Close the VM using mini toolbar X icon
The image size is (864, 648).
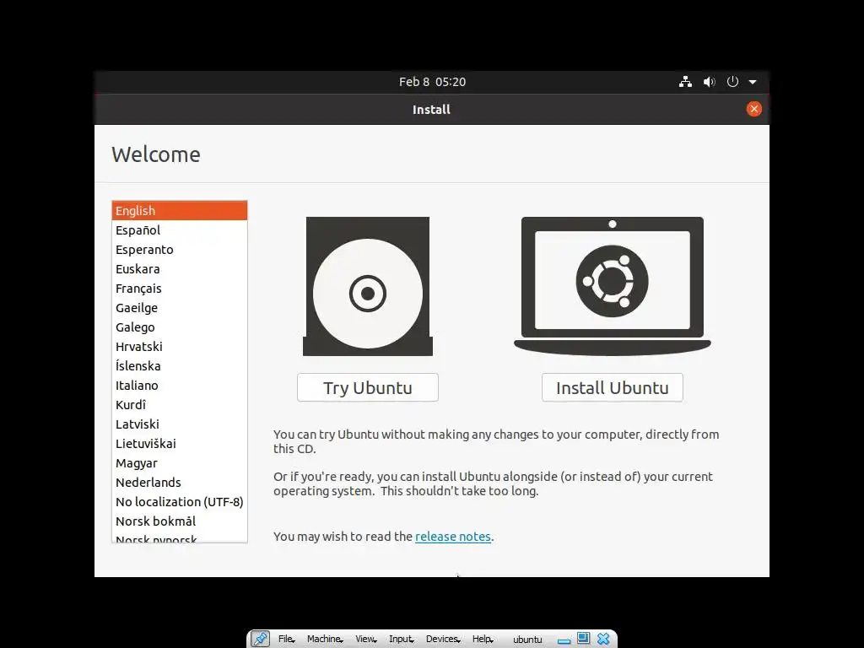click(603, 639)
